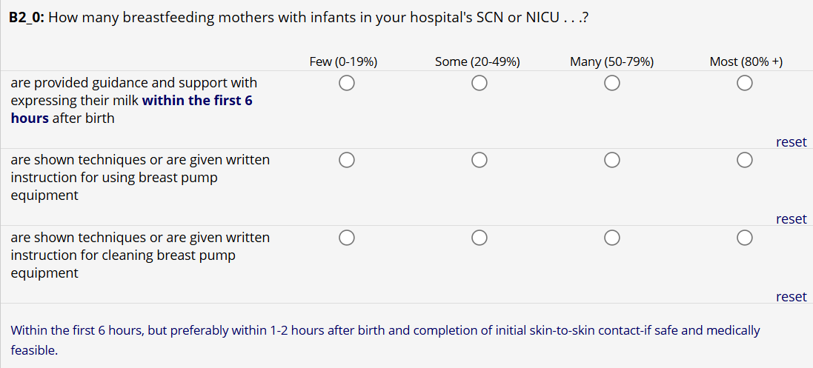Reset the expressing milk guidance row
This screenshot has width=813, height=368.
pos(791,142)
